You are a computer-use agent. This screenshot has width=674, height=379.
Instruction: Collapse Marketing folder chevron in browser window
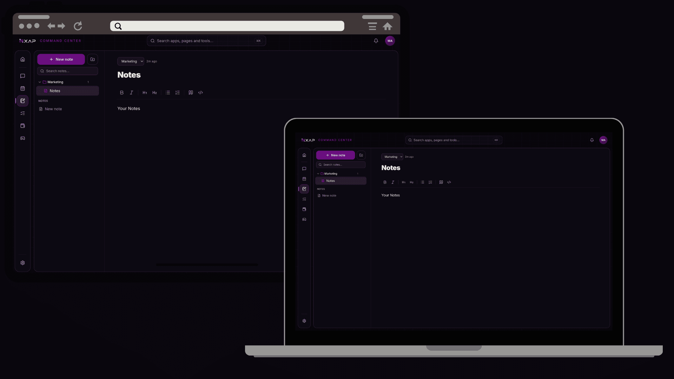pos(40,82)
